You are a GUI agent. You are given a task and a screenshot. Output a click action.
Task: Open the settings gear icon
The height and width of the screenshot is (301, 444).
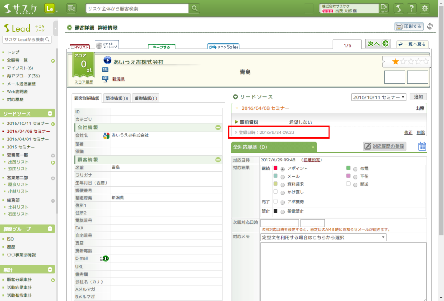click(x=425, y=8)
